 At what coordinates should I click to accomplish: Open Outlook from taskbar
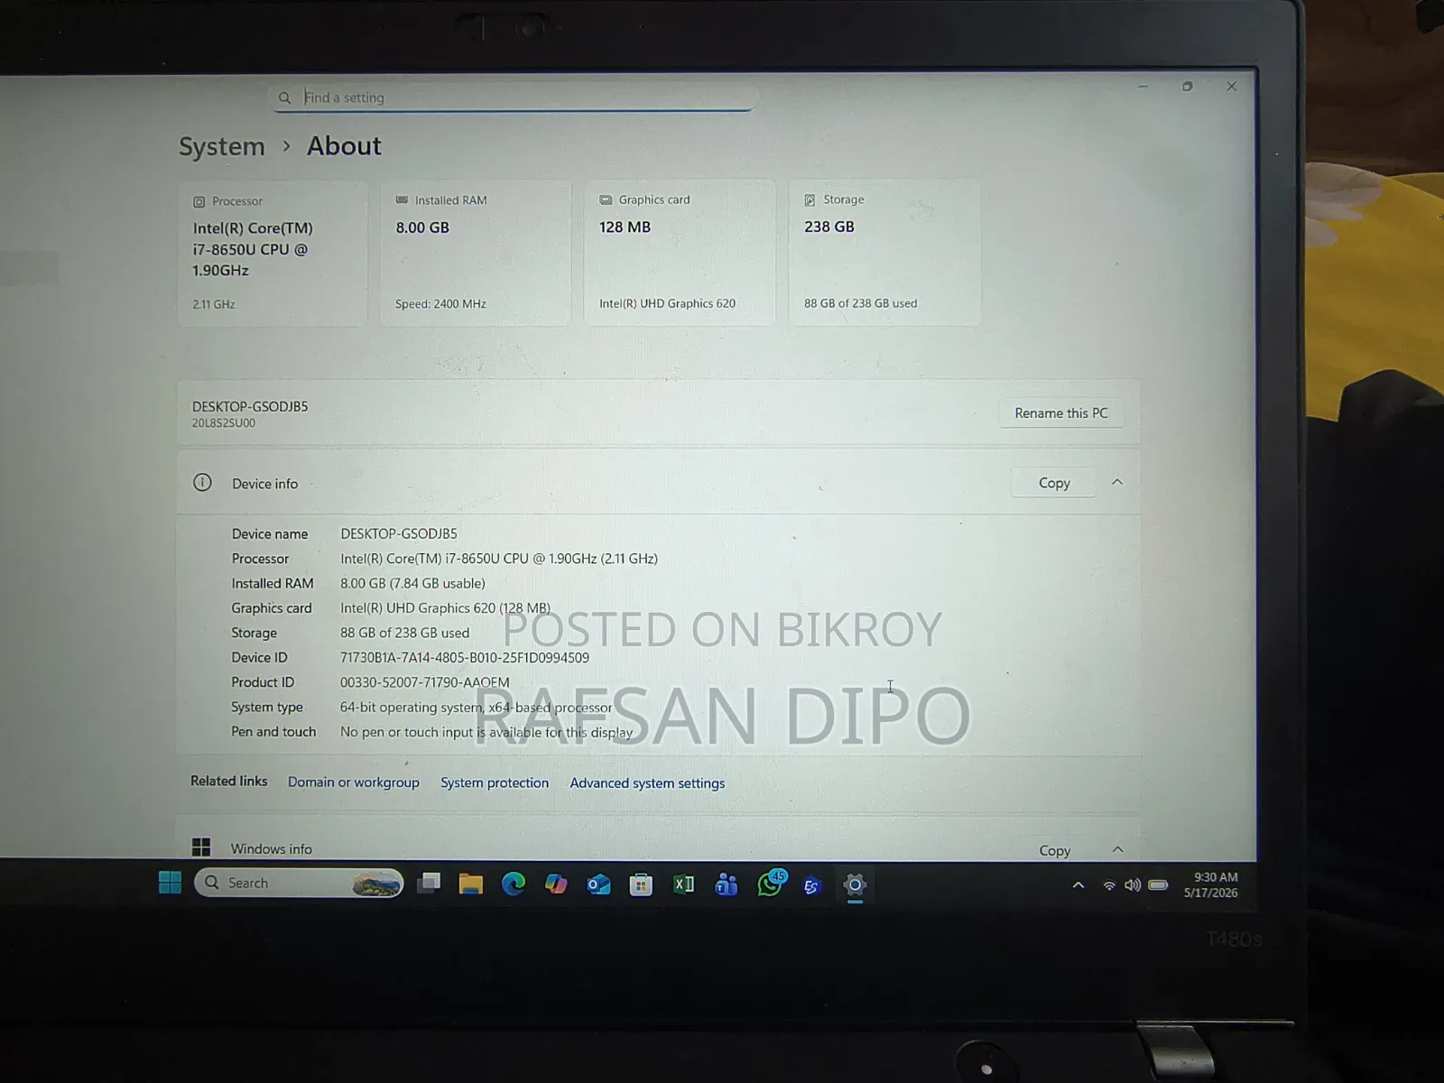tap(598, 884)
